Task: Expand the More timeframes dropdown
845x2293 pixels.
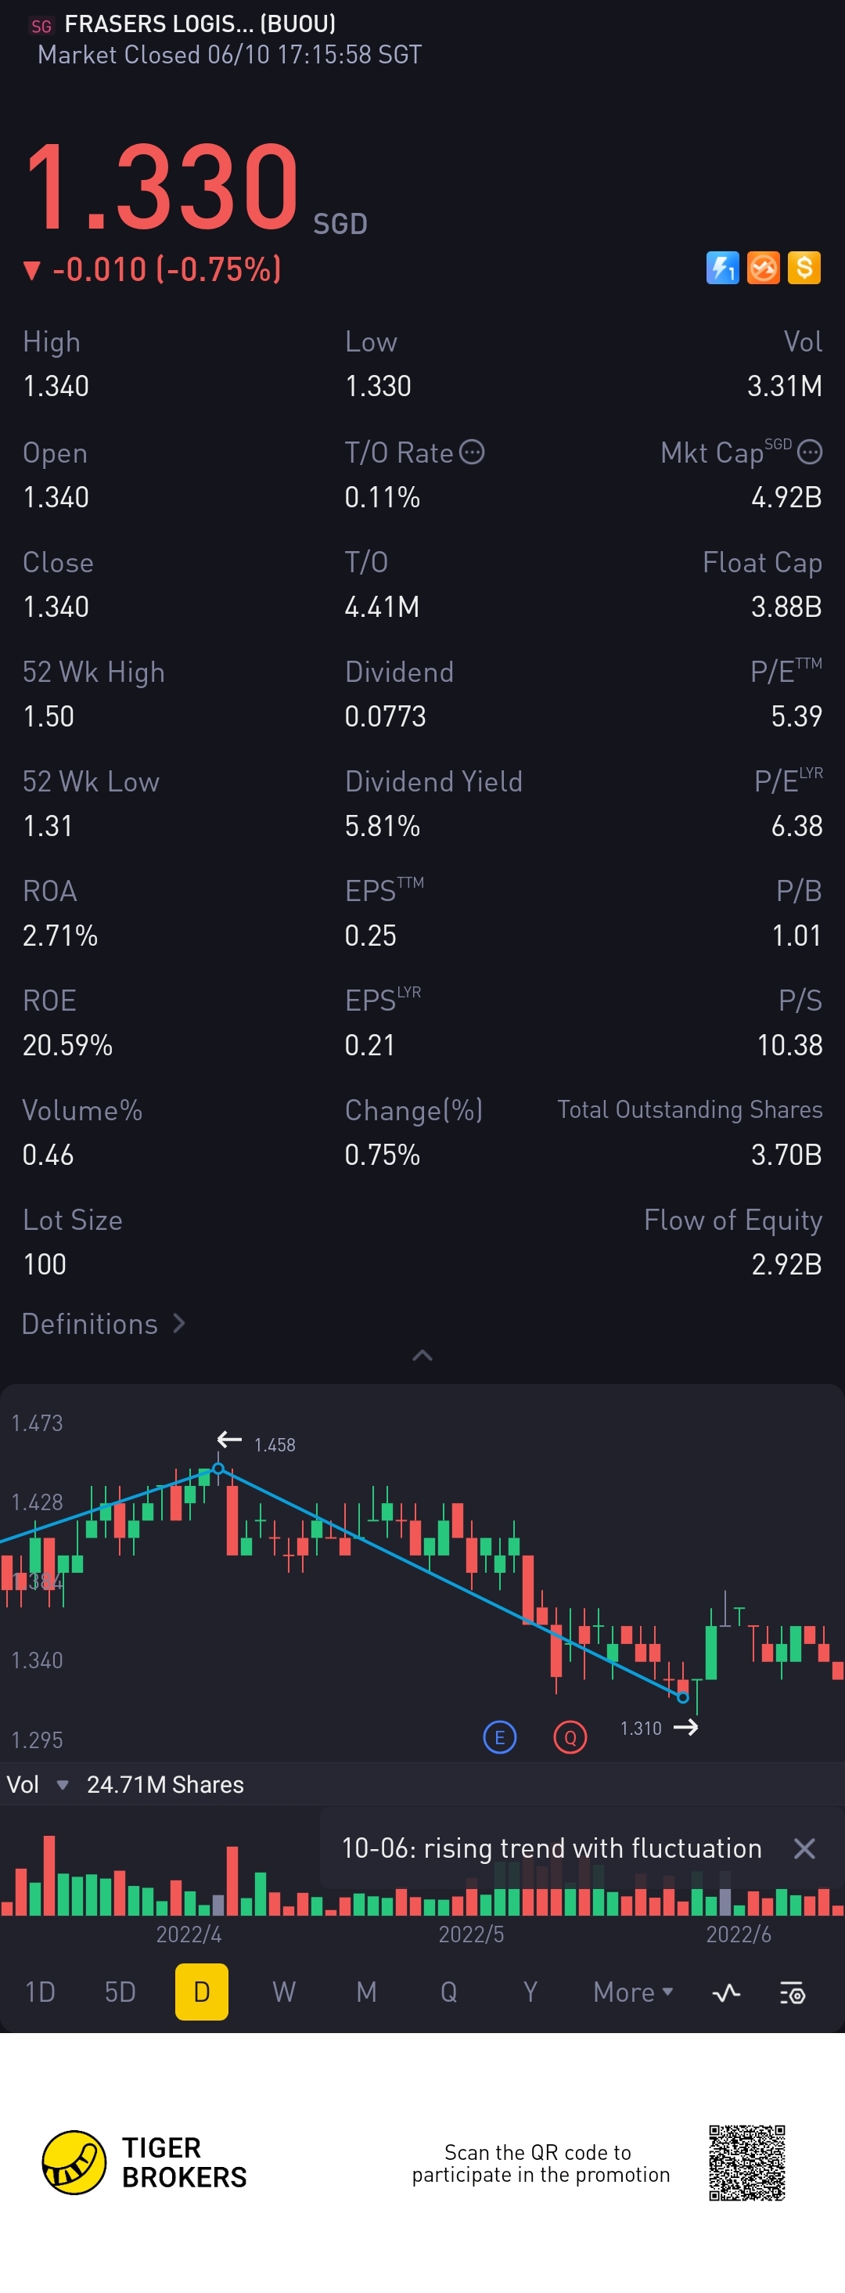Action: (x=632, y=1992)
